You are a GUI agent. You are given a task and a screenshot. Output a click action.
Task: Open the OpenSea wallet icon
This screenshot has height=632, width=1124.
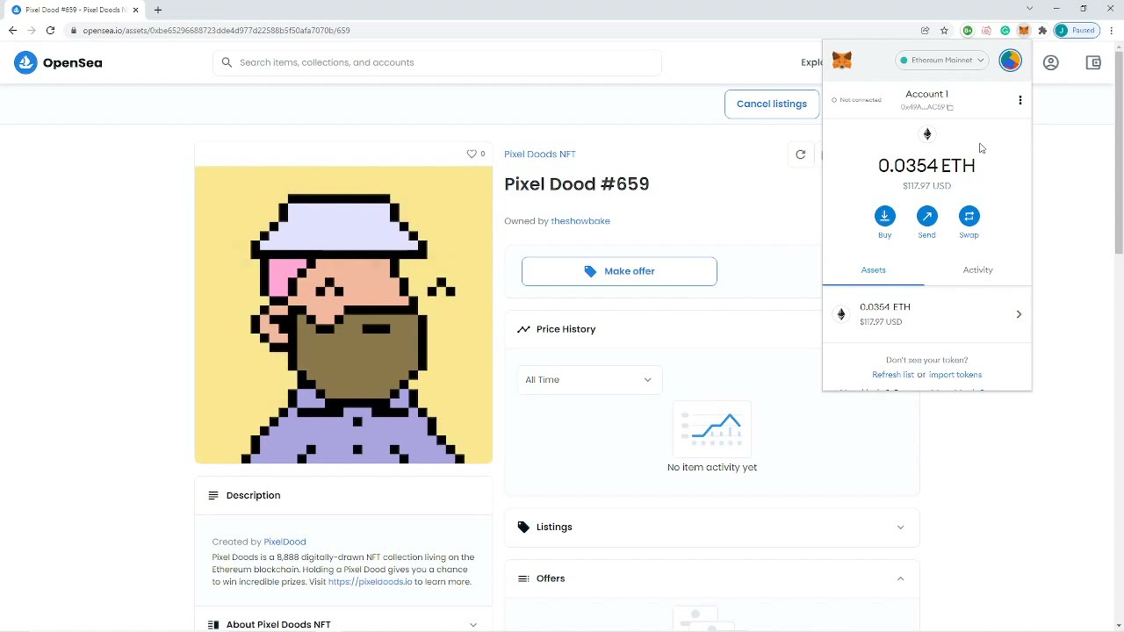coord(1093,62)
